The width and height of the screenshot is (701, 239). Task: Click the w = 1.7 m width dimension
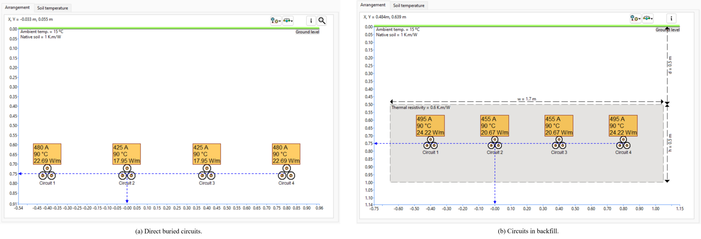(526, 99)
